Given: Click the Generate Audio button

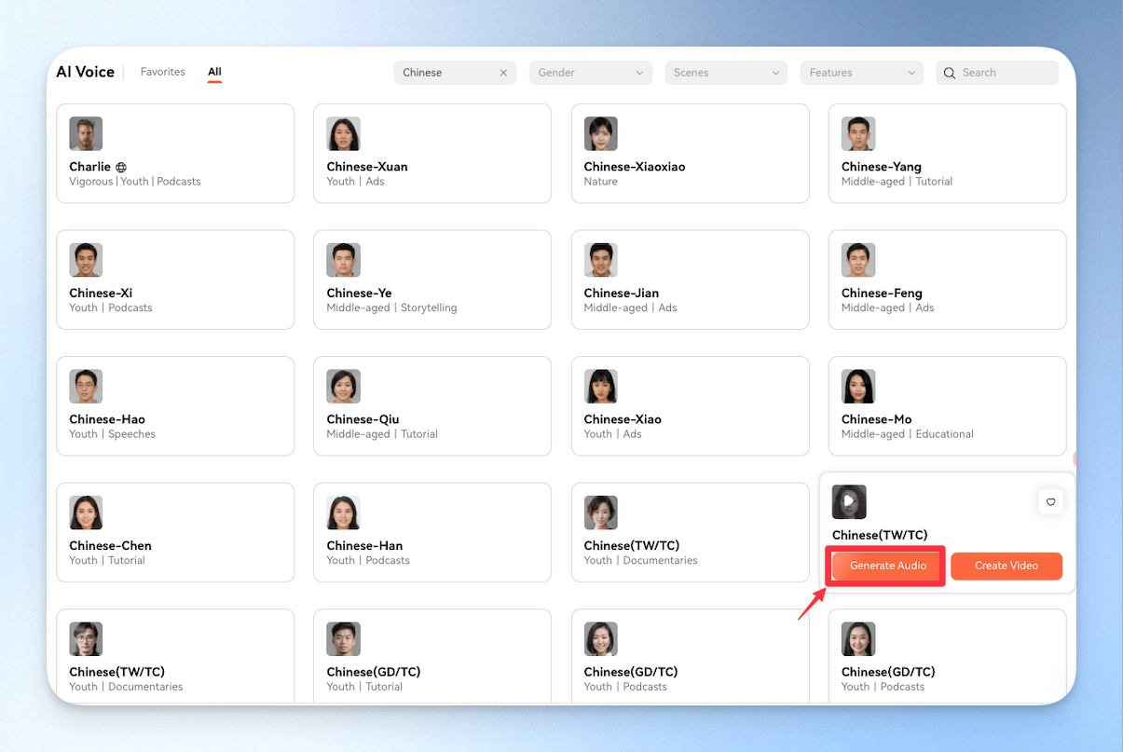Looking at the screenshot, I should click(x=888, y=566).
